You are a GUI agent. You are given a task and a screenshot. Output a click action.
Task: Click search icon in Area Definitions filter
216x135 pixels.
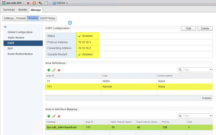click(180, 70)
